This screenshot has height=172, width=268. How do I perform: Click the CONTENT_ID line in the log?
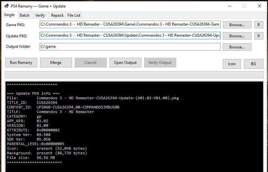(x=63, y=107)
